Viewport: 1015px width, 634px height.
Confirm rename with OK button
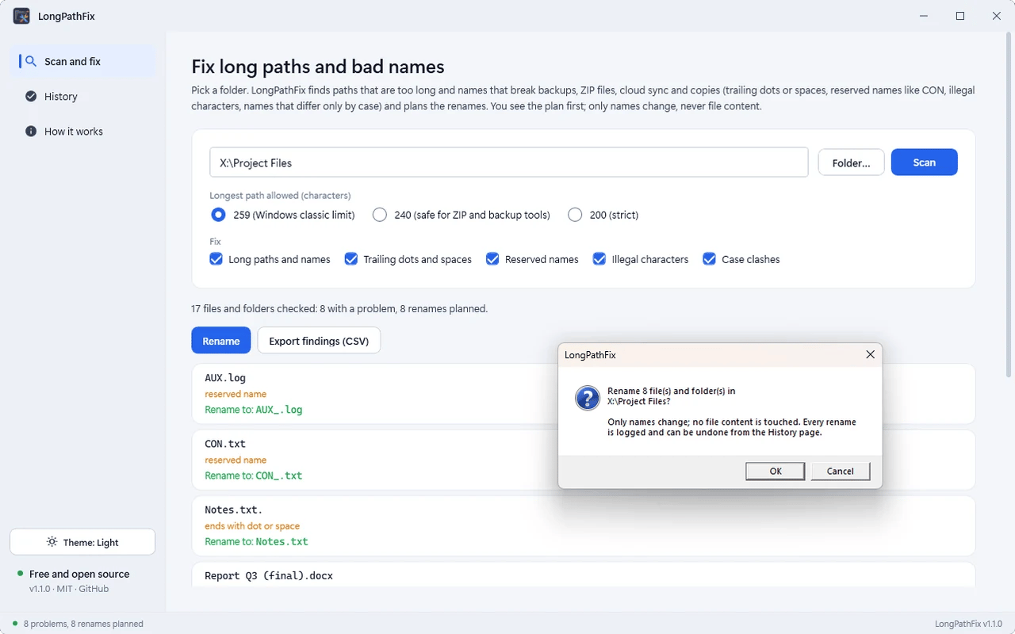776,471
